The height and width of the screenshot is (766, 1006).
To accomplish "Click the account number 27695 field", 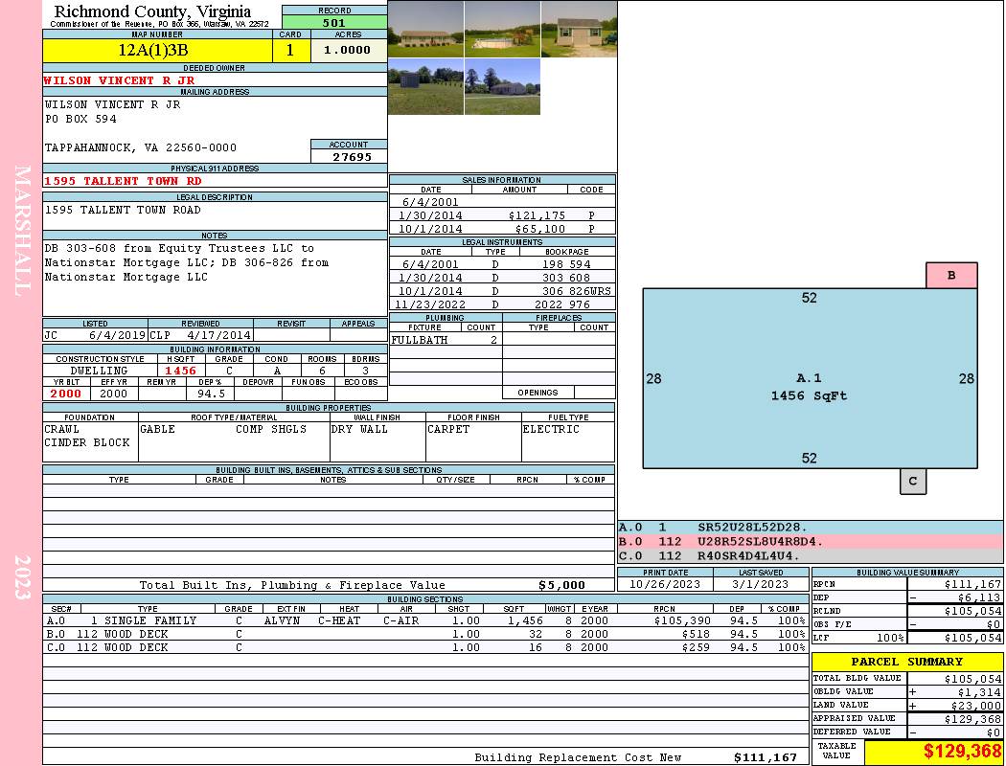I will (x=350, y=157).
